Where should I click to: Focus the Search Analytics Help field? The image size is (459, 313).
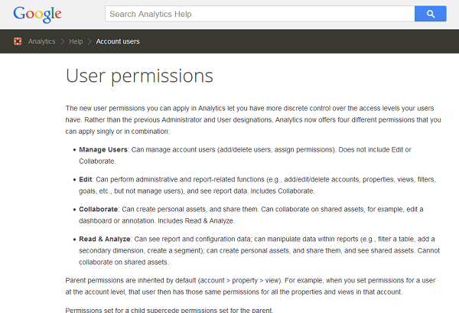(x=260, y=14)
